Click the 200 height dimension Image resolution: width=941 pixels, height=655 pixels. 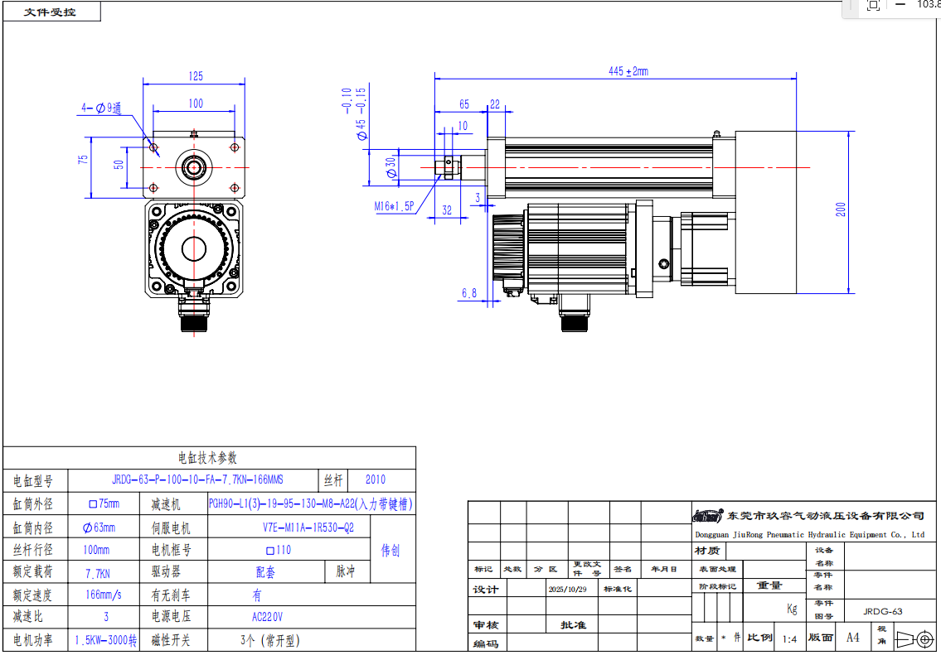pos(841,210)
